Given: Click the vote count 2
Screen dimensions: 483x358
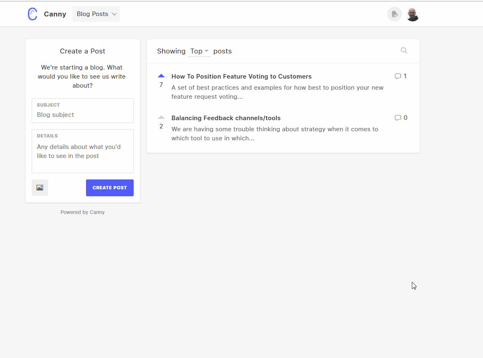Looking at the screenshot, I should tap(161, 126).
